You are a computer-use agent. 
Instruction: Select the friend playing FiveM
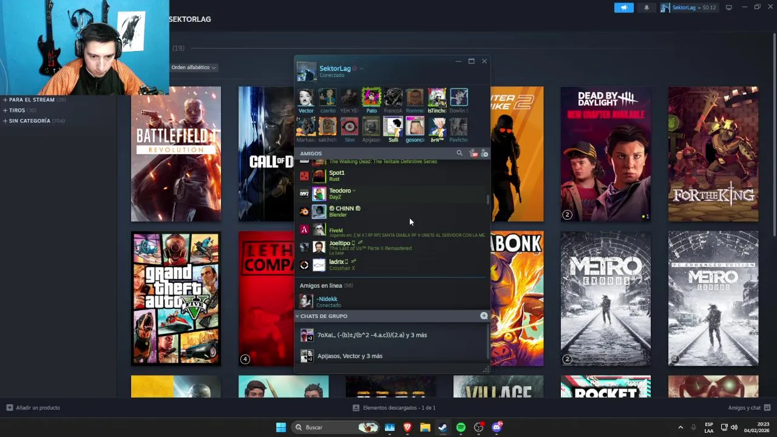click(392, 229)
